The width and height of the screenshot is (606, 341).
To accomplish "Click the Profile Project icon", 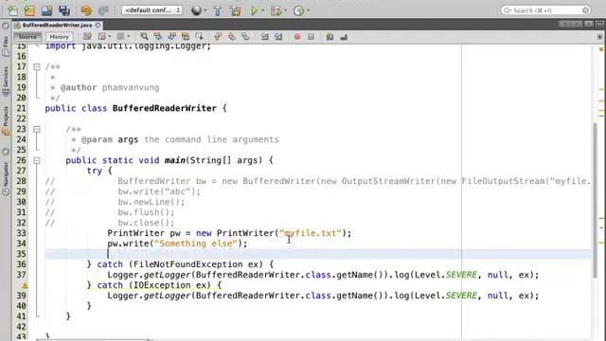I will coord(298,10).
